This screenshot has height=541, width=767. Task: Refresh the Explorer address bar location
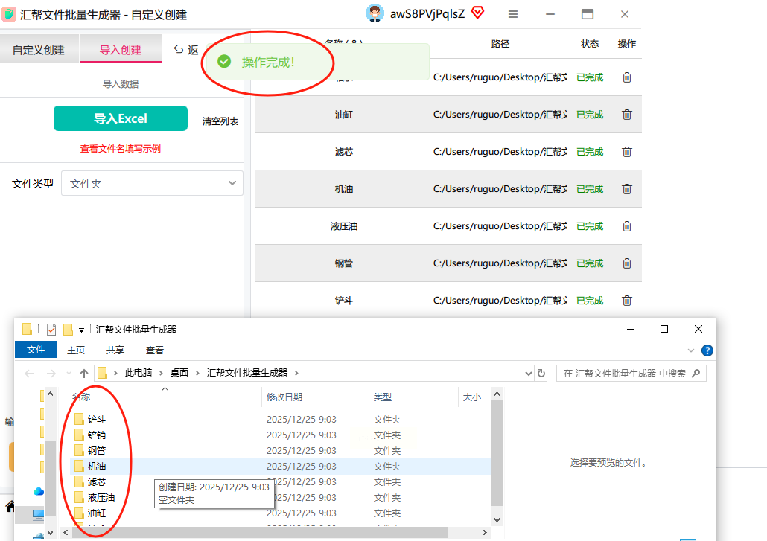[541, 374]
